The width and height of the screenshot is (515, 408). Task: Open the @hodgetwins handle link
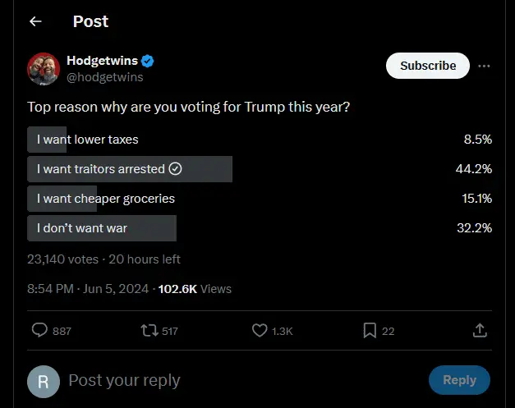pos(104,77)
